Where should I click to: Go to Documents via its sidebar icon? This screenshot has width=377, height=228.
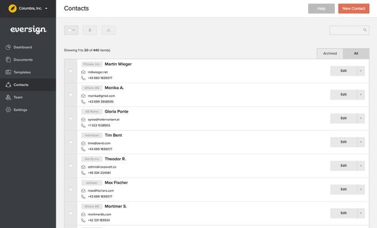click(8, 60)
